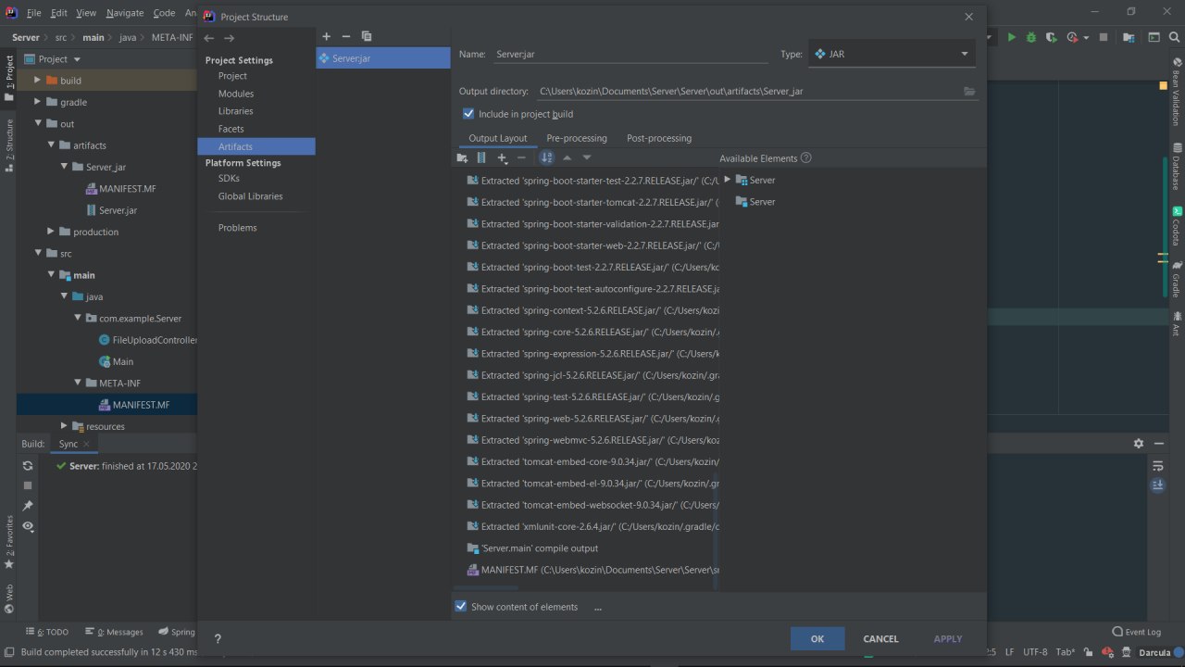This screenshot has height=667, width=1185.
Task: Expand first Server in Available Elements
Action: point(727,180)
